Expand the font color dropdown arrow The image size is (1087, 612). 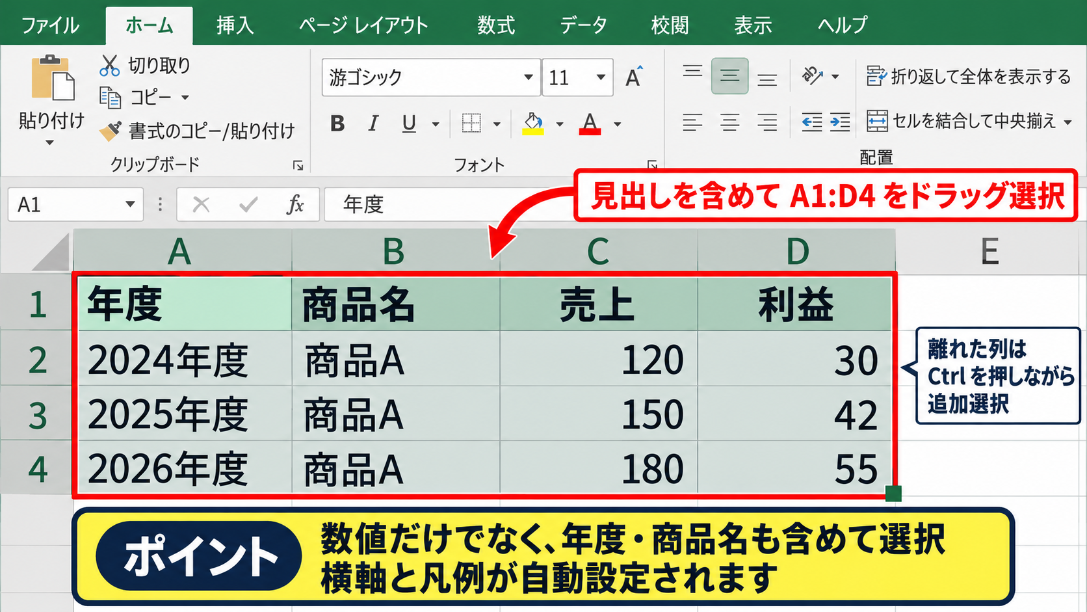tap(617, 124)
